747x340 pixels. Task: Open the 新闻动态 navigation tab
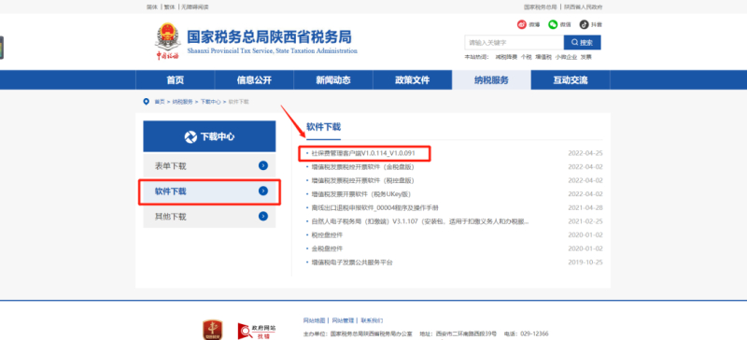(x=333, y=80)
